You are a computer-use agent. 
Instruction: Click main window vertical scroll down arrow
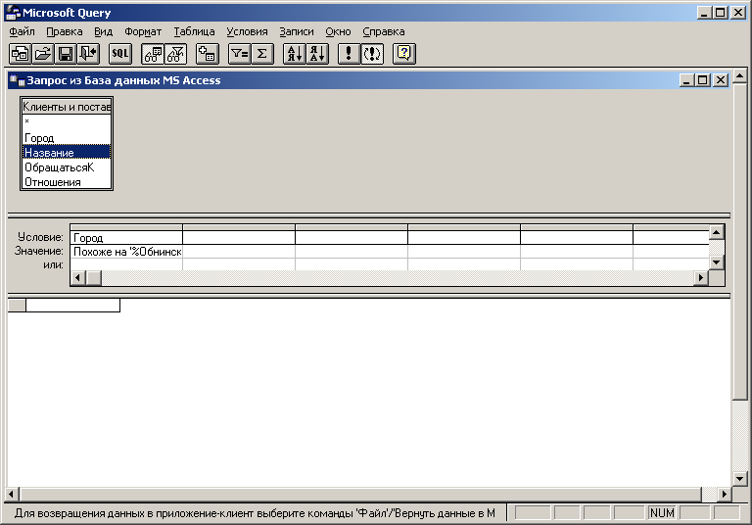[739, 478]
